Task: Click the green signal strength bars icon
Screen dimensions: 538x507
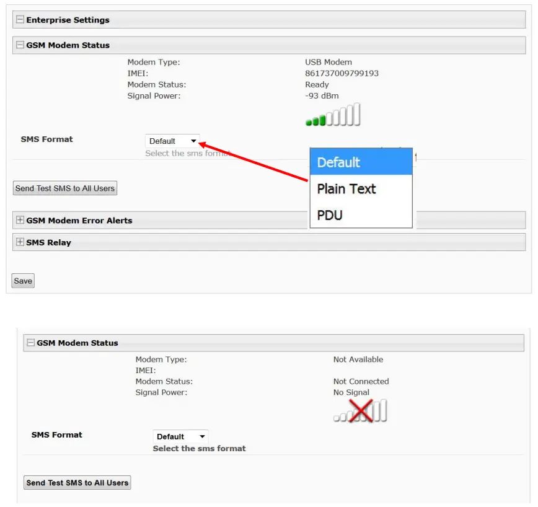Action: (x=333, y=115)
